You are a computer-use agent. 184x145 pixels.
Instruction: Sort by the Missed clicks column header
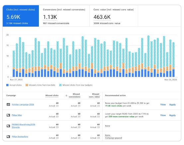point(52,95)
